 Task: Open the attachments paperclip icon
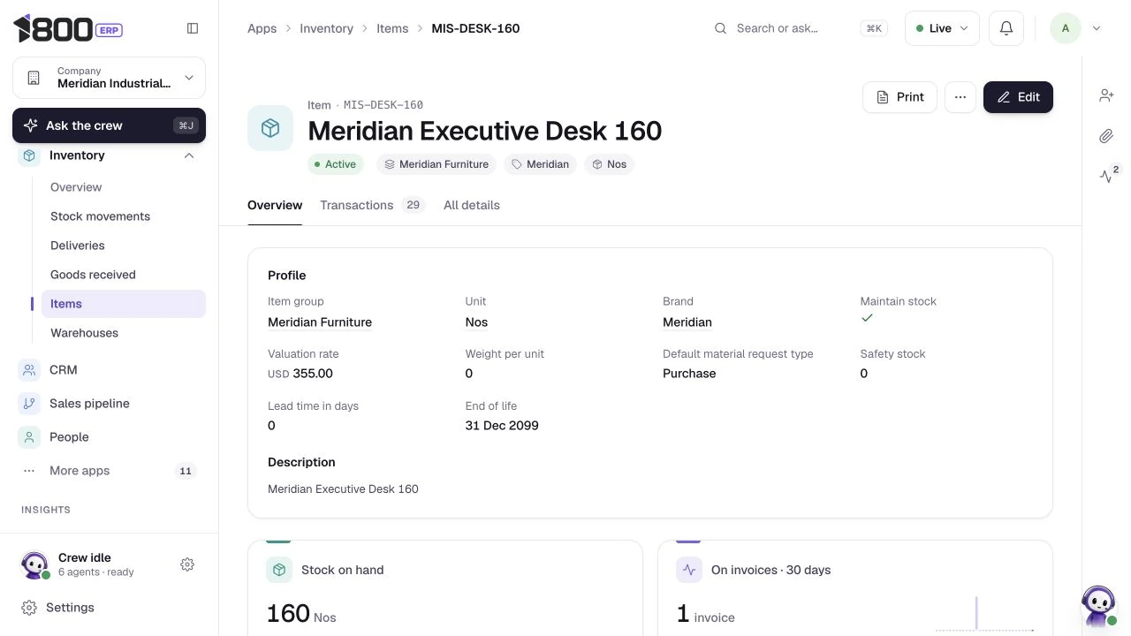point(1106,136)
